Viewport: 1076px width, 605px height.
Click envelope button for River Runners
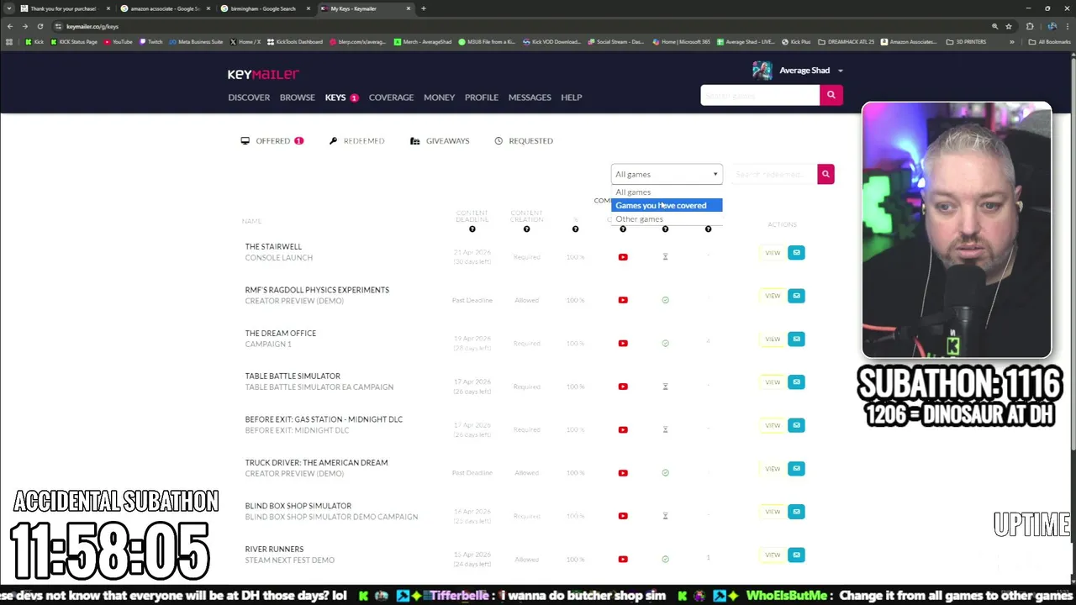coord(796,555)
